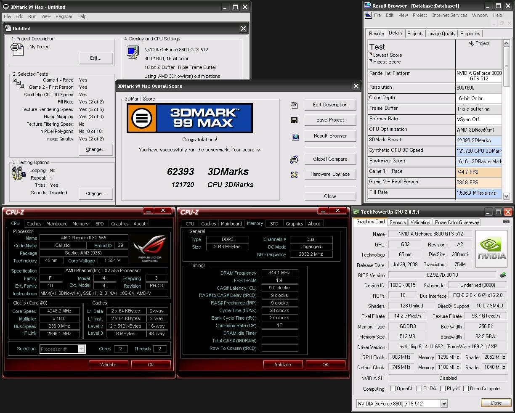The height and width of the screenshot is (413, 515).
Task: Click the GPU Clock 886 MHz field
Action: pyautogui.click(x=401, y=357)
